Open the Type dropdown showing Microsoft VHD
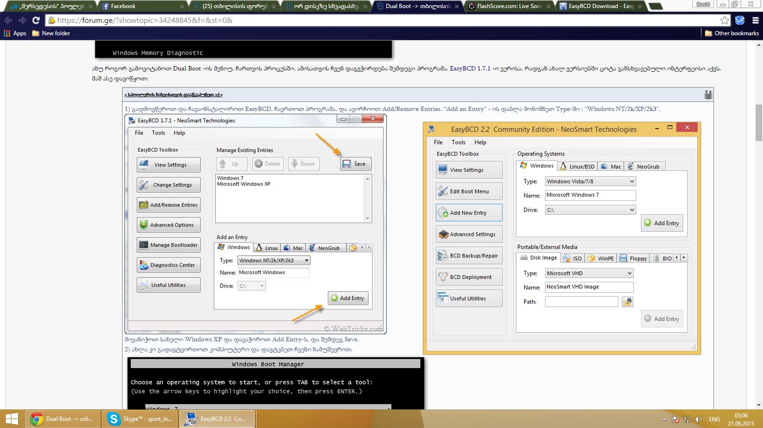 [589, 273]
